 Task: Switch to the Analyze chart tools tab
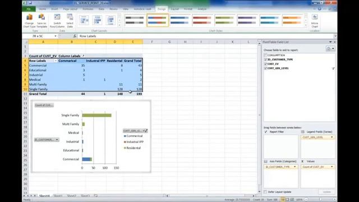[x=202, y=9]
